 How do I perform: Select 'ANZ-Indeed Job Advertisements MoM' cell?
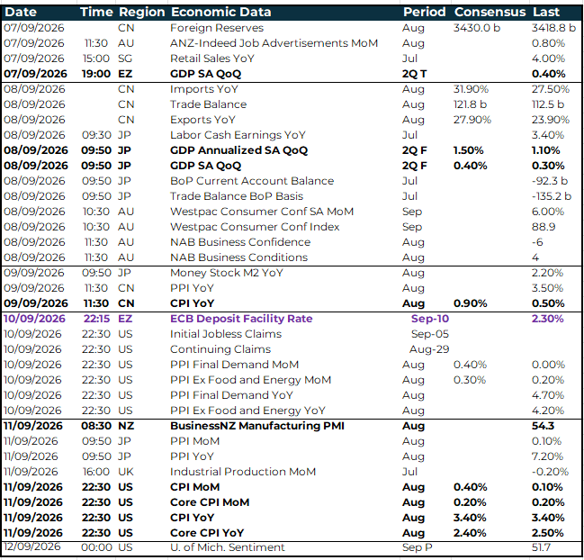(274, 43)
